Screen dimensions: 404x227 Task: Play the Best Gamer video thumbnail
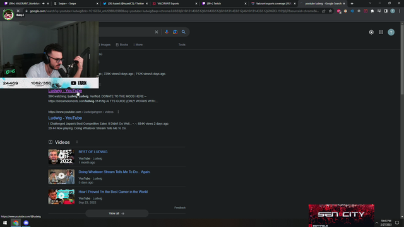61,197
